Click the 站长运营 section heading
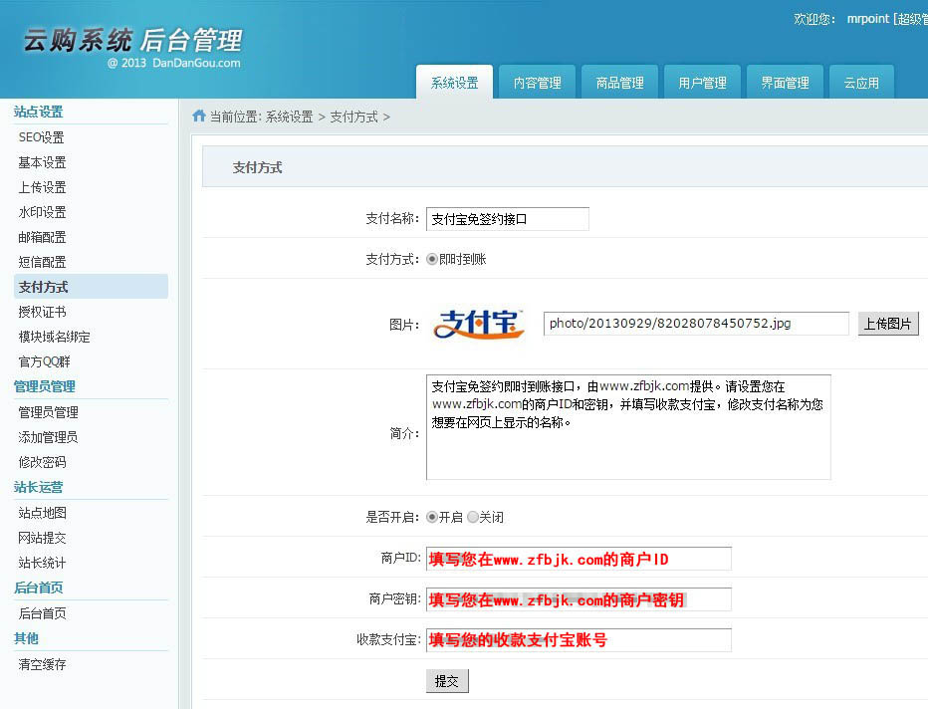This screenshot has width=928, height=709. coord(39,487)
